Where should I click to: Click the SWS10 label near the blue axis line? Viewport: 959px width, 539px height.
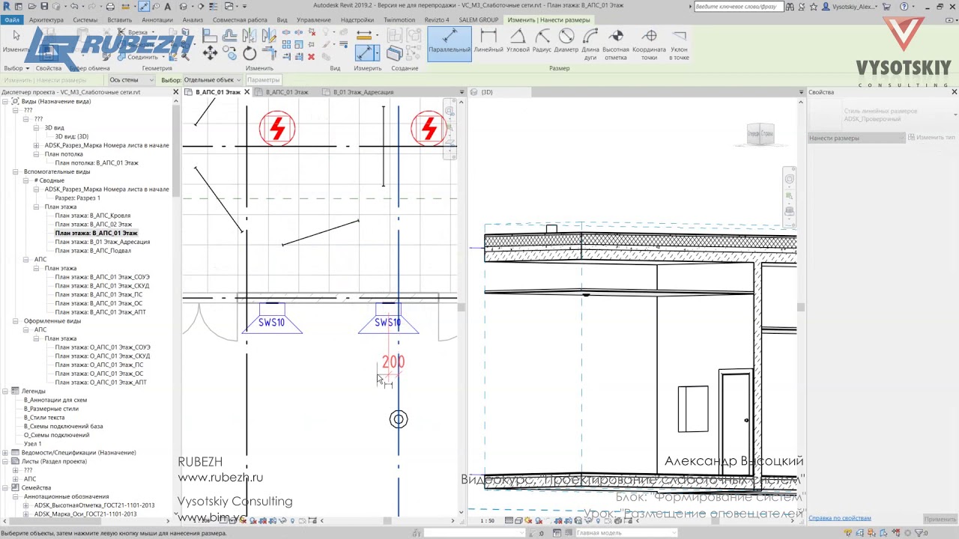click(387, 323)
